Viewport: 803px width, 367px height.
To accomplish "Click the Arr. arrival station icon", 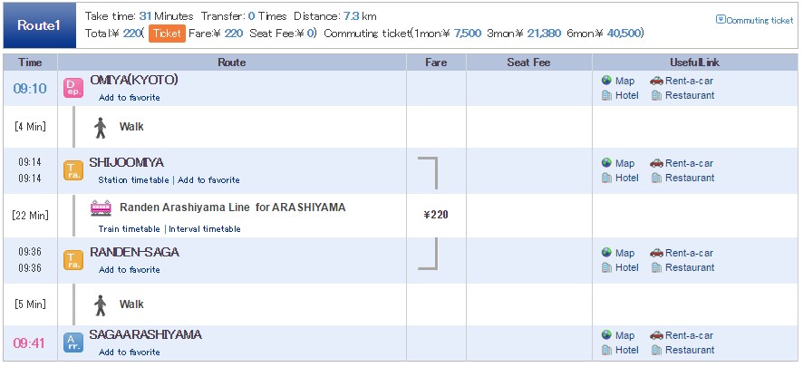I will (x=73, y=342).
